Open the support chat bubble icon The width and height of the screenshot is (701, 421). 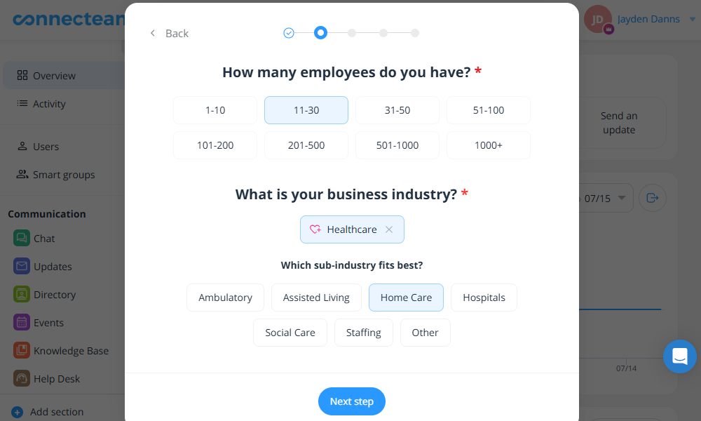[x=679, y=356]
